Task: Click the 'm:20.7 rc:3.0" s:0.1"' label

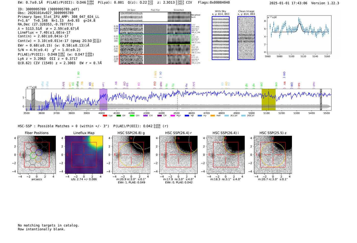Action: click(273, 179)
